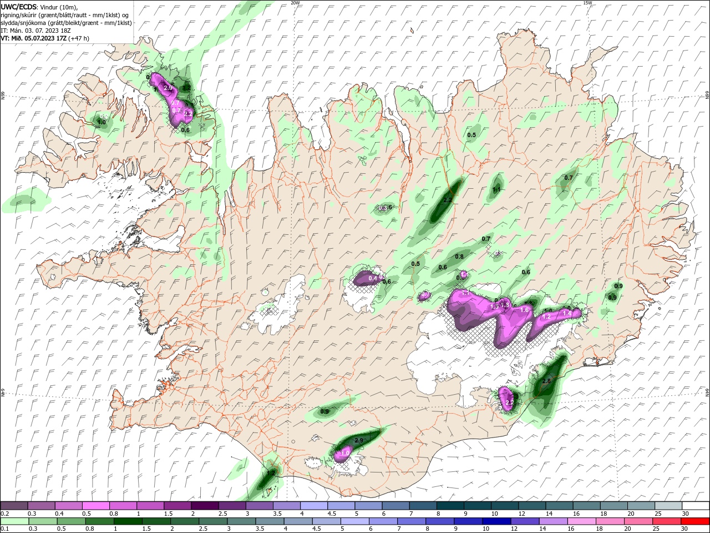710x533 pixels.
Task: Click the 'IT: Mán. 03. 07. 2023 18Z' line
Action: pyautogui.click(x=36, y=31)
